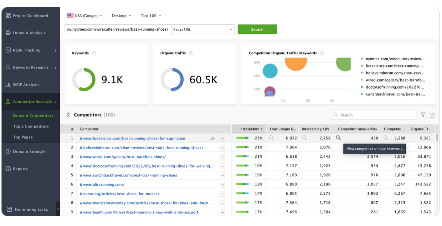Click the help icon beside Keywords
442x226 pixels.
pos(94,53)
